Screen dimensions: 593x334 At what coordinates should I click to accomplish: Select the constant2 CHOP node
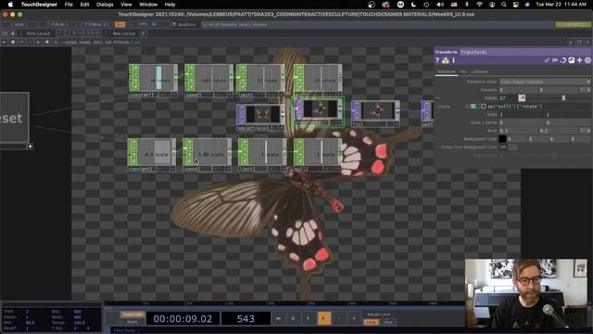(152, 155)
